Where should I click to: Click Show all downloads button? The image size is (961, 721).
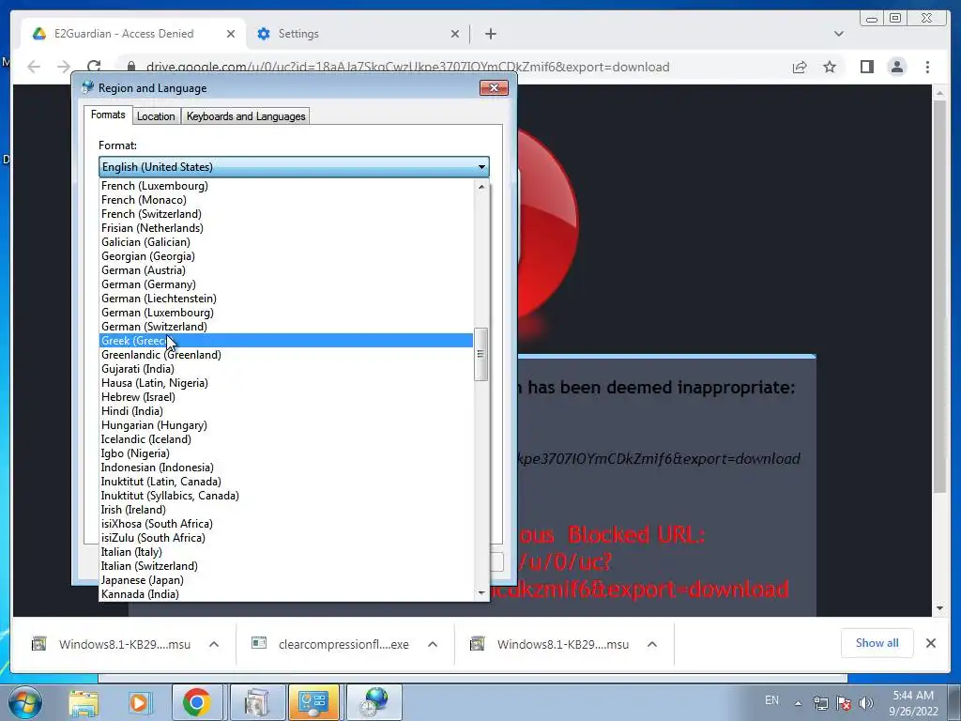tap(877, 643)
